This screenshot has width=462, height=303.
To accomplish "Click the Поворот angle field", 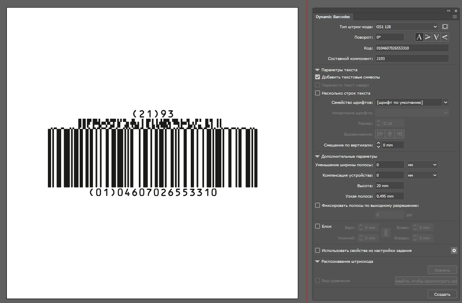I will [390, 37].
